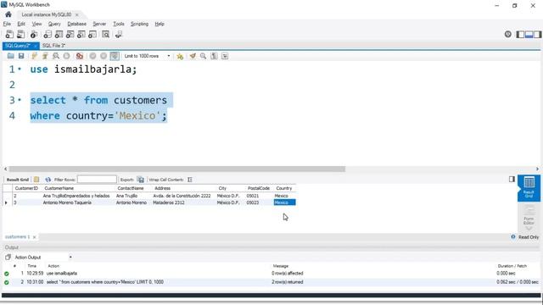Reconnect to DBMS icon
543x305 pixels.
click(x=119, y=34)
